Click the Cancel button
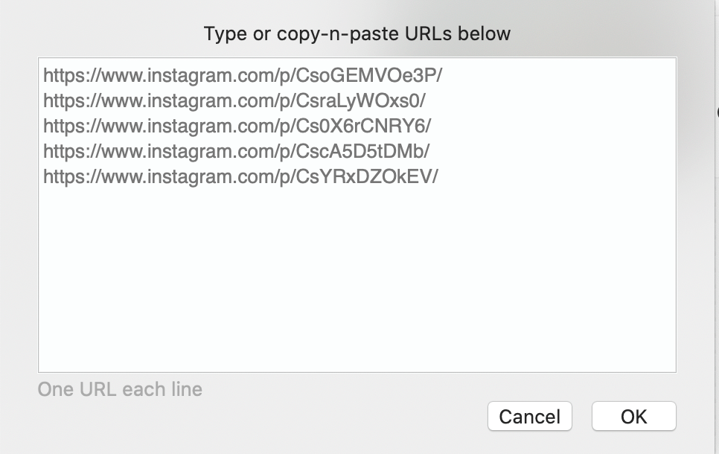719x454 pixels. (529, 416)
